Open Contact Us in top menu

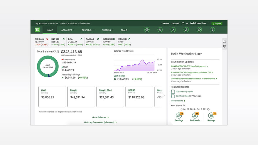pos(53,23)
